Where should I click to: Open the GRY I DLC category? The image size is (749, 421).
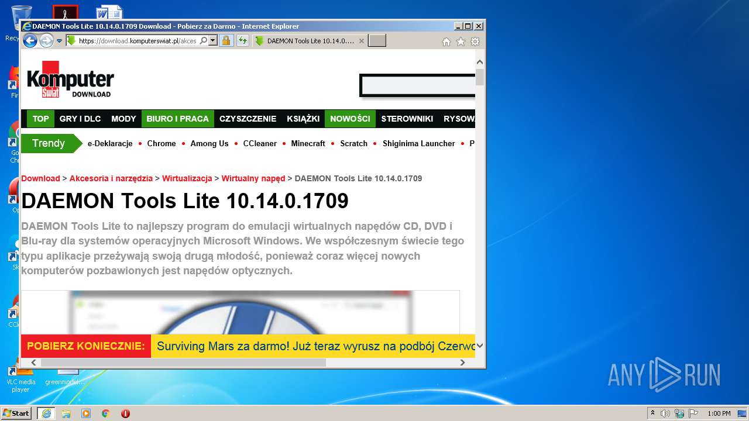[80, 119]
